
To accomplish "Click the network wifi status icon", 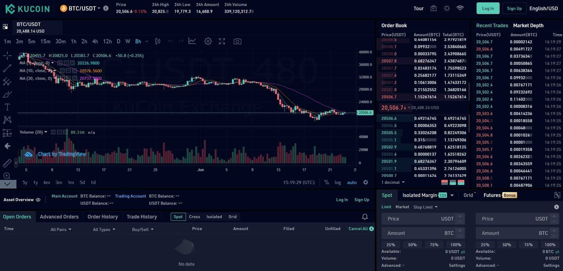I will click(460, 8).
